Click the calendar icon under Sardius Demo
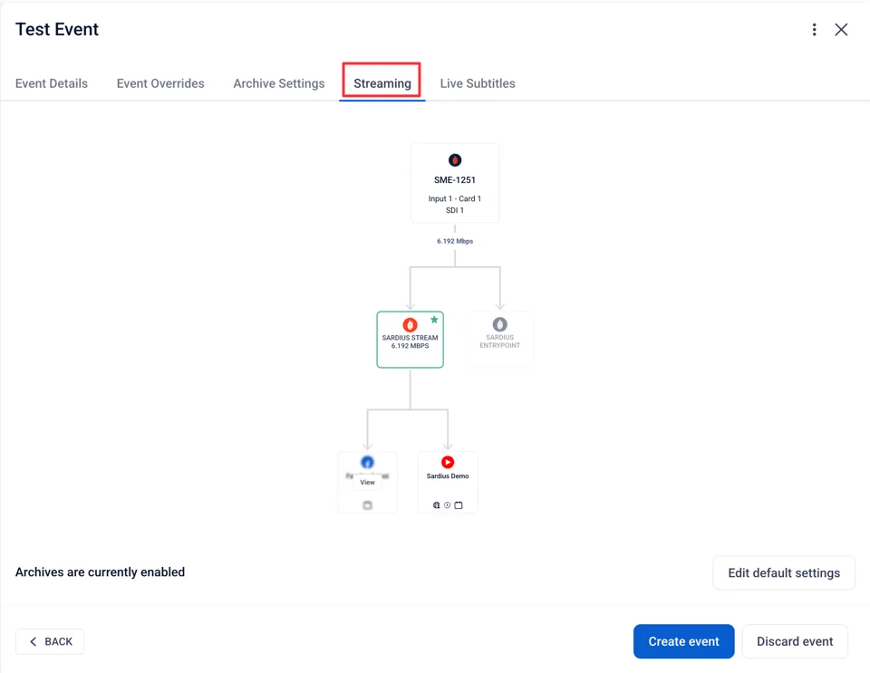 click(x=459, y=505)
